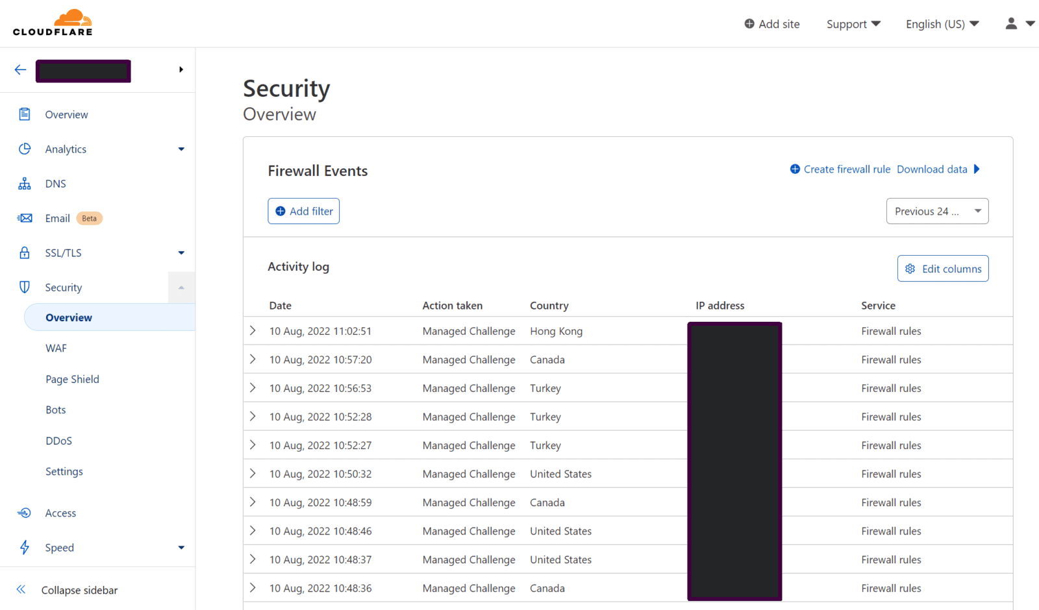1039x610 pixels.
Task: Click the Download data link
Action: [932, 169]
